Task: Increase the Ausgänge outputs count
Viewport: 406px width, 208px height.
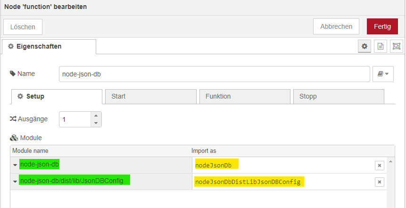Action: 96,116
